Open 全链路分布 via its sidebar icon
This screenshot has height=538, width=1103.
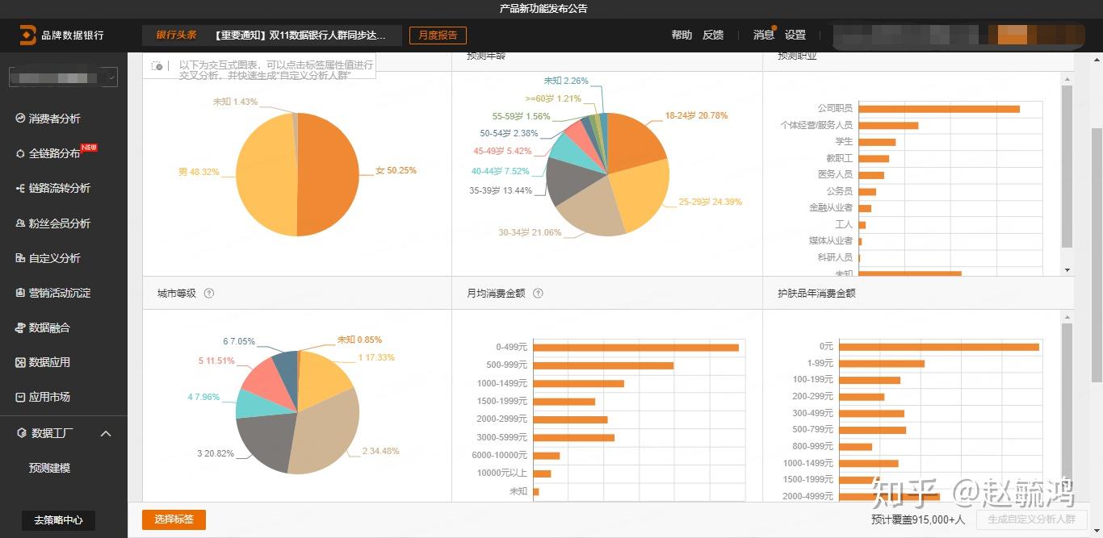tap(21, 153)
